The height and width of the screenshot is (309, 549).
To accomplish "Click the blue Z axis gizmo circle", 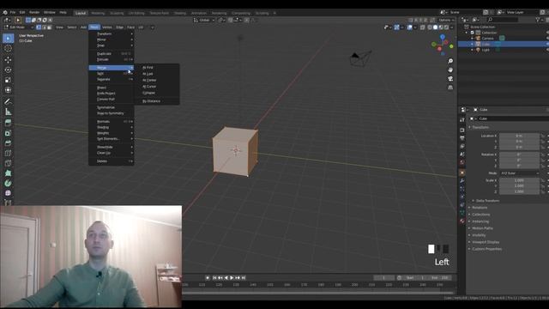I will click(x=443, y=36).
